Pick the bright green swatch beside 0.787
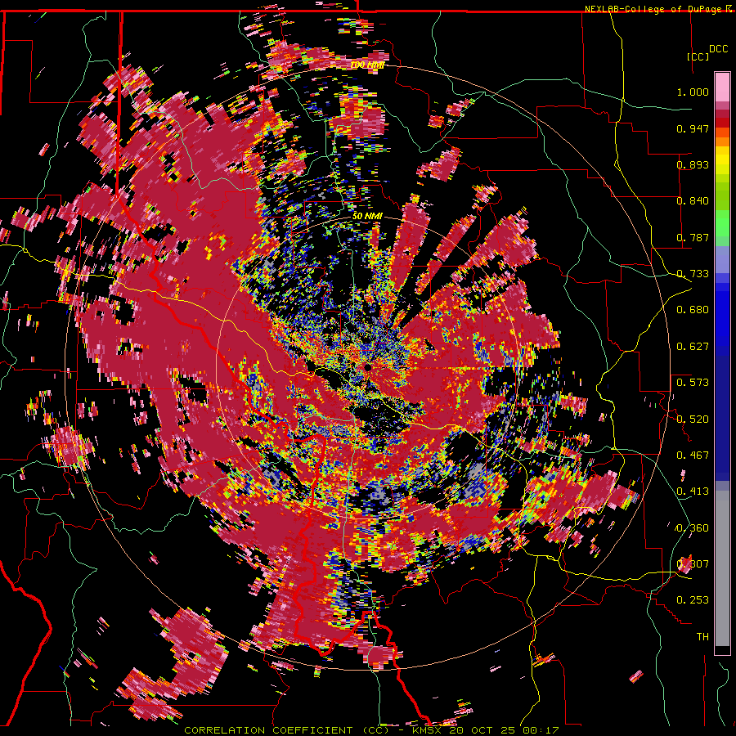 coord(722,226)
